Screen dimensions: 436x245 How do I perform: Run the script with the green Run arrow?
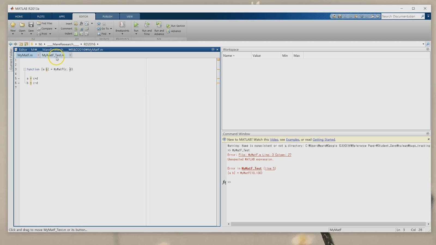(136, 24)
